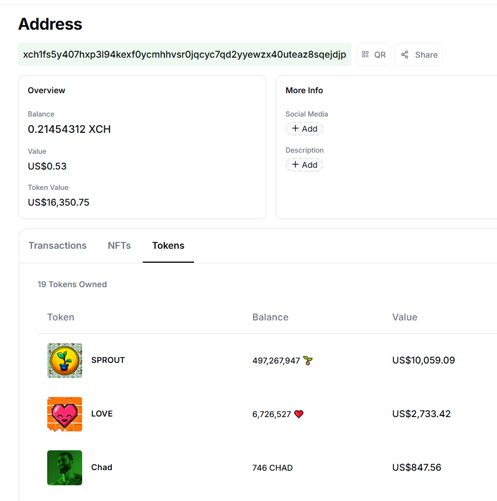Click the LOVE token heart icon
497x501 pixels.
[x=65, y=414]
